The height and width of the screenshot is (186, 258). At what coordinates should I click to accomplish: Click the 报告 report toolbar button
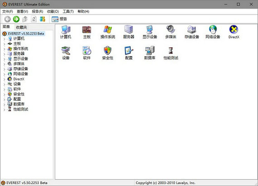pyautogui.click(x=59, y=19)
